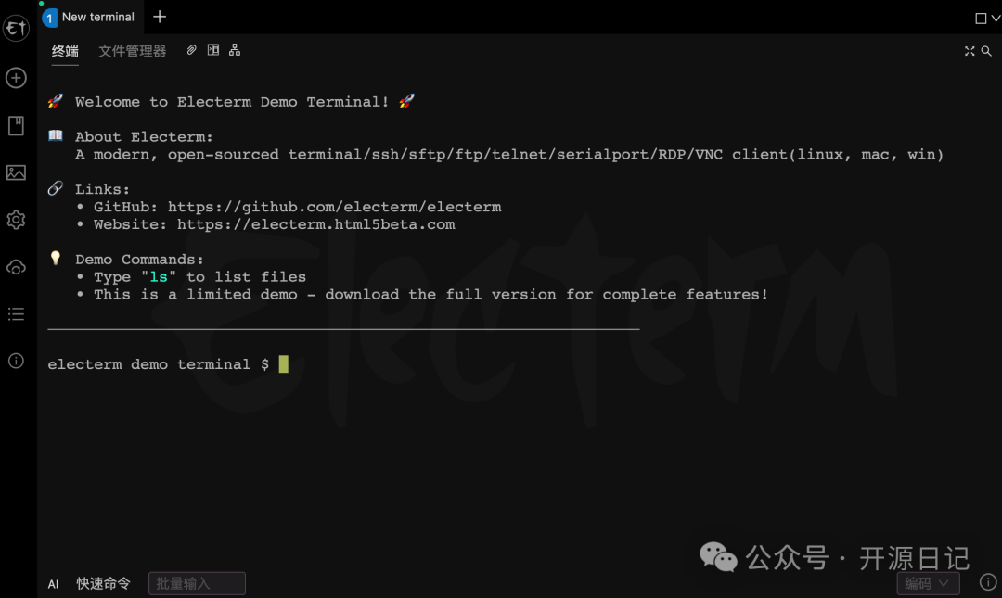1002x598 pixels.
Task: Click the terminal background image icon
Action: click(x=16, y=172)
